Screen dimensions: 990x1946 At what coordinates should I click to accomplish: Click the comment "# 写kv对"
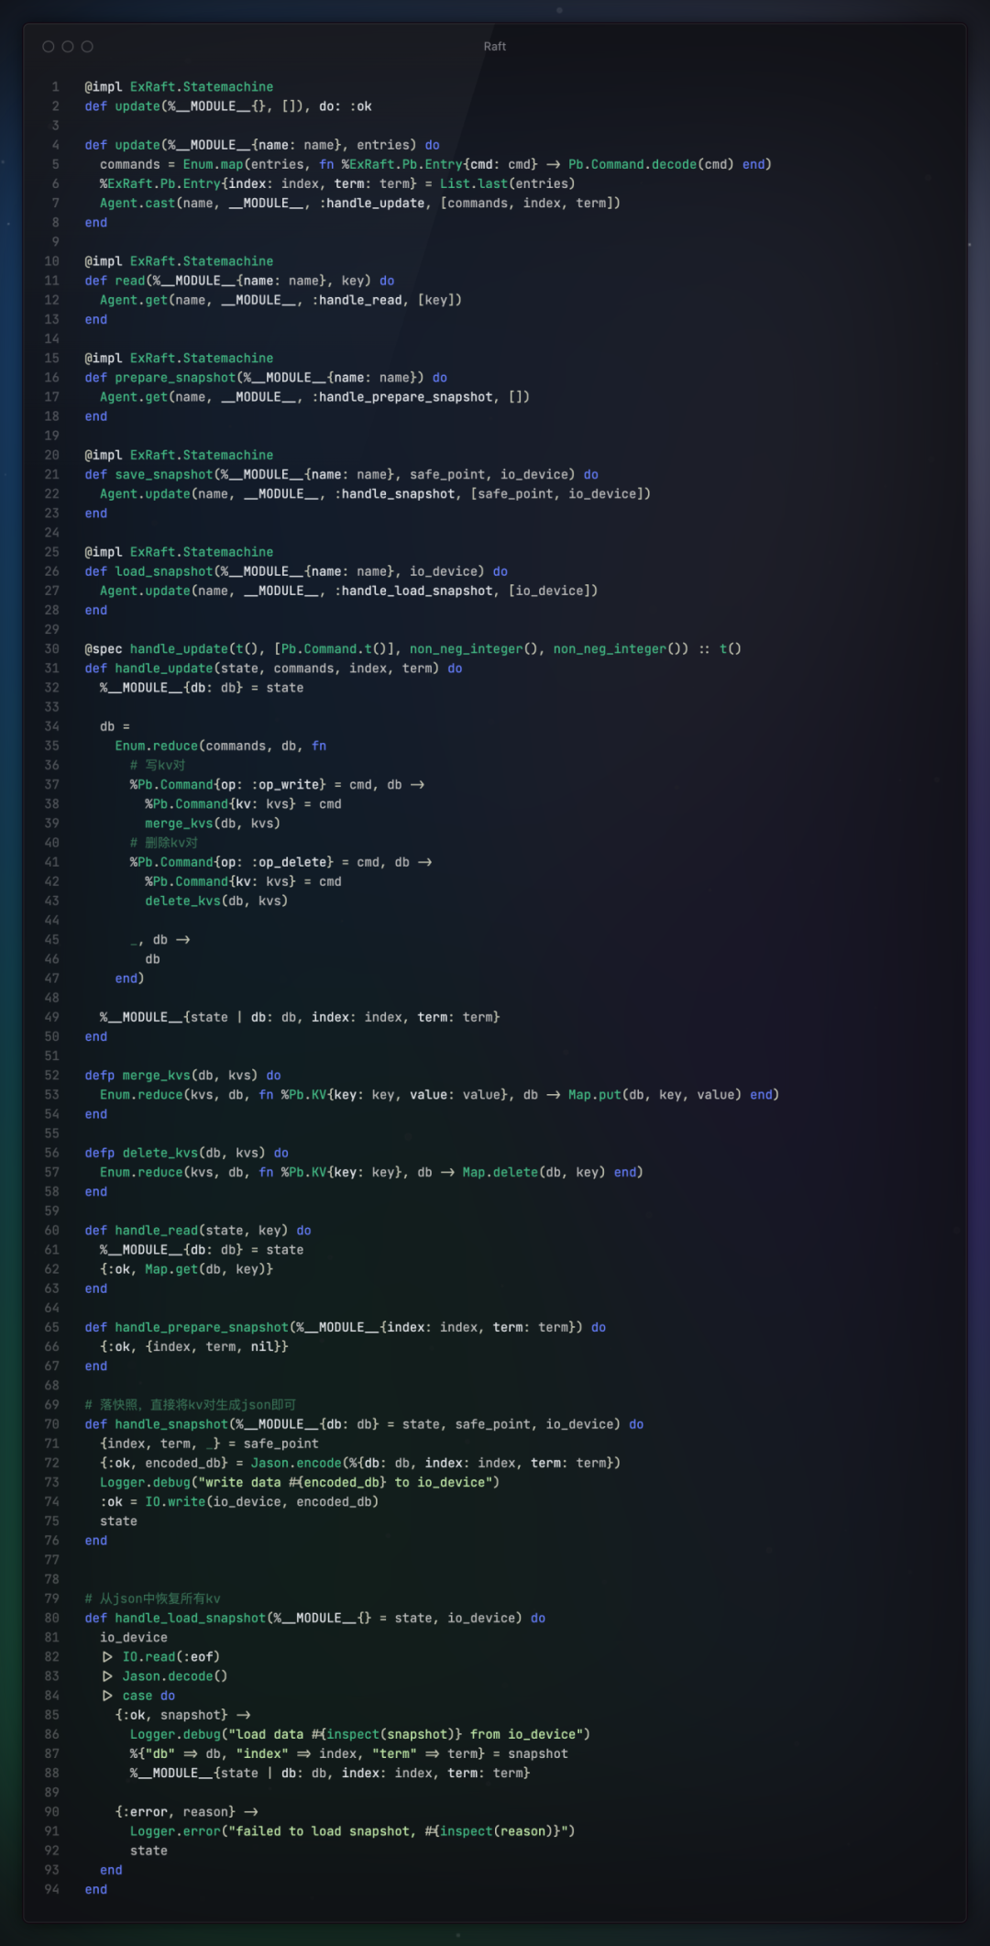coord(158,765)
